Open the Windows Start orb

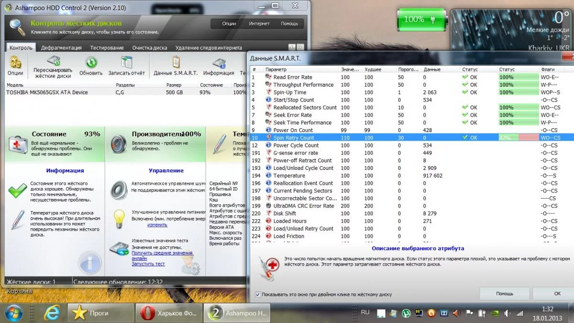click(x=14, y=313)
